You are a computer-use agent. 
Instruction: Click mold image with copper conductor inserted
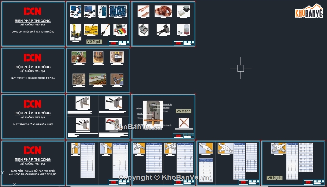click(x=114, y=102)
